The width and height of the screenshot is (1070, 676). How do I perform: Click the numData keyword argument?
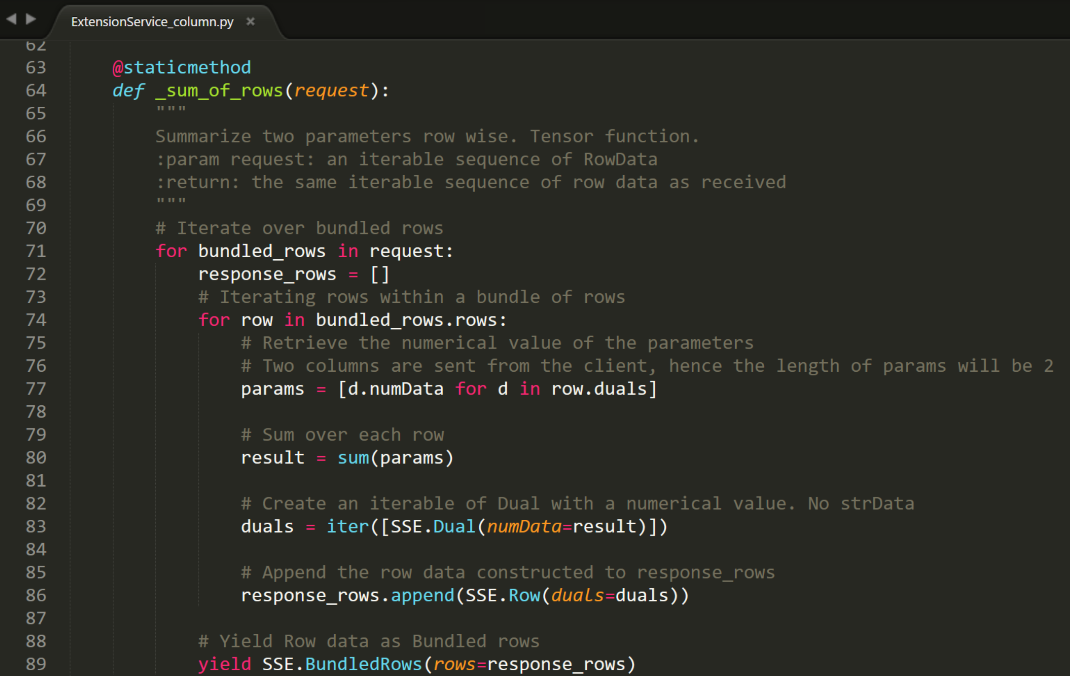point(524,527)
